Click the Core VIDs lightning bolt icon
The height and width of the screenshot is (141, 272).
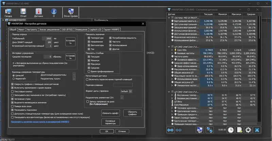pyautogui.click(x=175, y=50)
